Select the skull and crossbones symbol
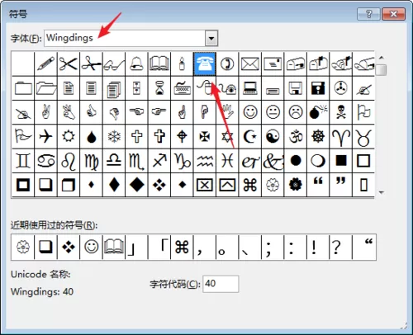This screenshot has height=335, width=413. (341, 112)
